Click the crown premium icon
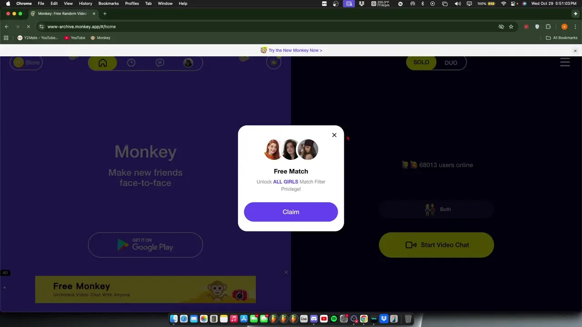Screen dimensions: 582x327 (274, 63)
